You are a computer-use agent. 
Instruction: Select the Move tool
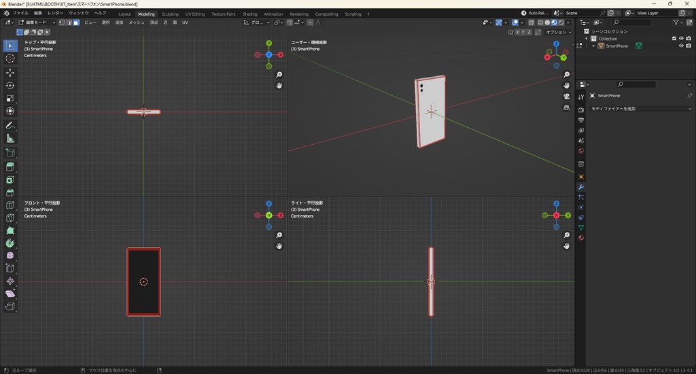(x=10, y=73)
